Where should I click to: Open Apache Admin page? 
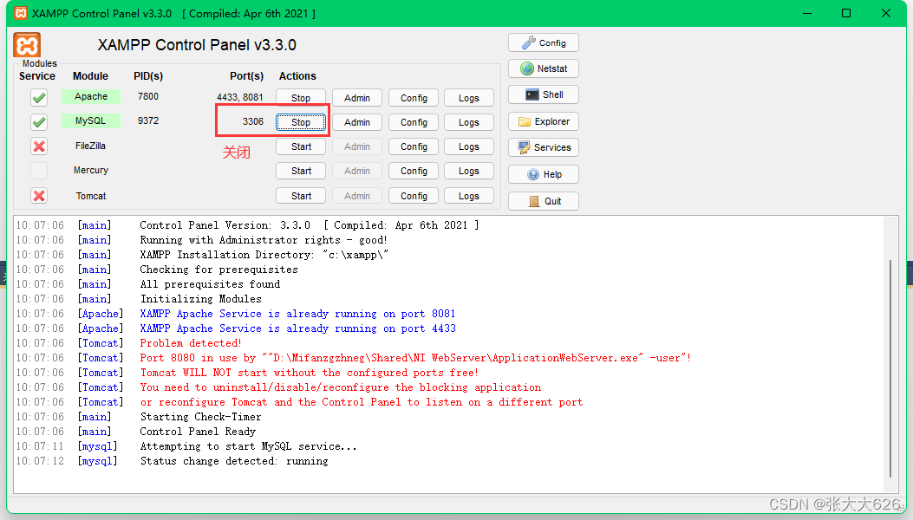tap(357, 98)
